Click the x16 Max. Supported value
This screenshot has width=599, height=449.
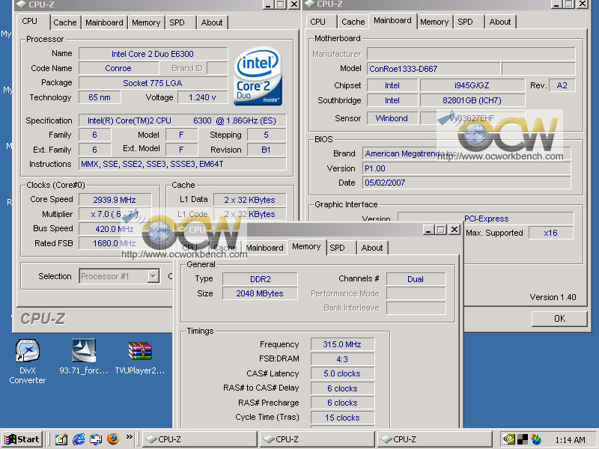(x=550, y=233)
